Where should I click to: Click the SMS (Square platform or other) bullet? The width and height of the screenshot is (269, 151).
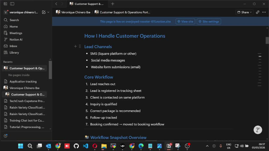113,54
